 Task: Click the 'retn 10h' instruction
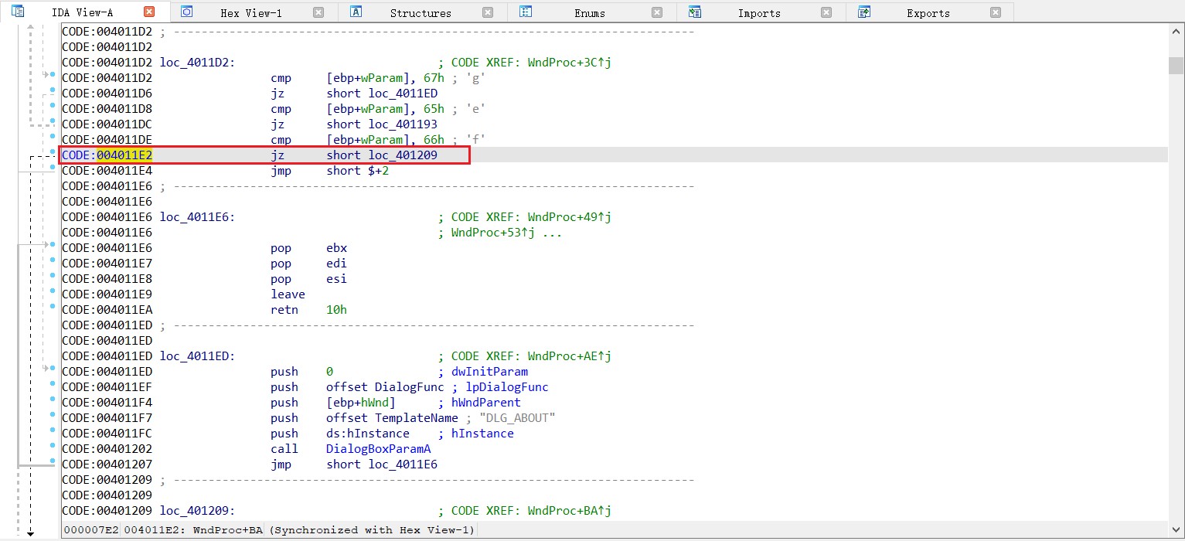tap(308, 310)
